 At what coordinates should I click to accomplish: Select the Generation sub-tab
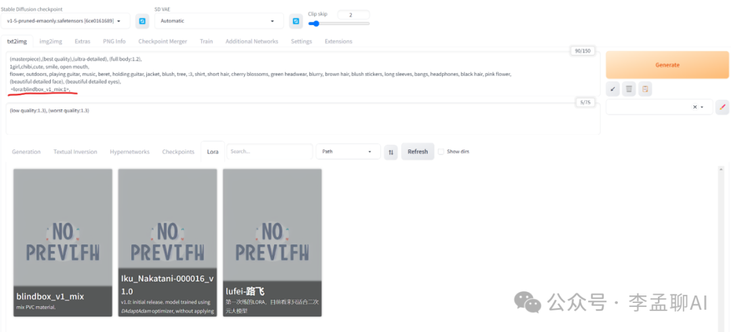tap(26, 151)
